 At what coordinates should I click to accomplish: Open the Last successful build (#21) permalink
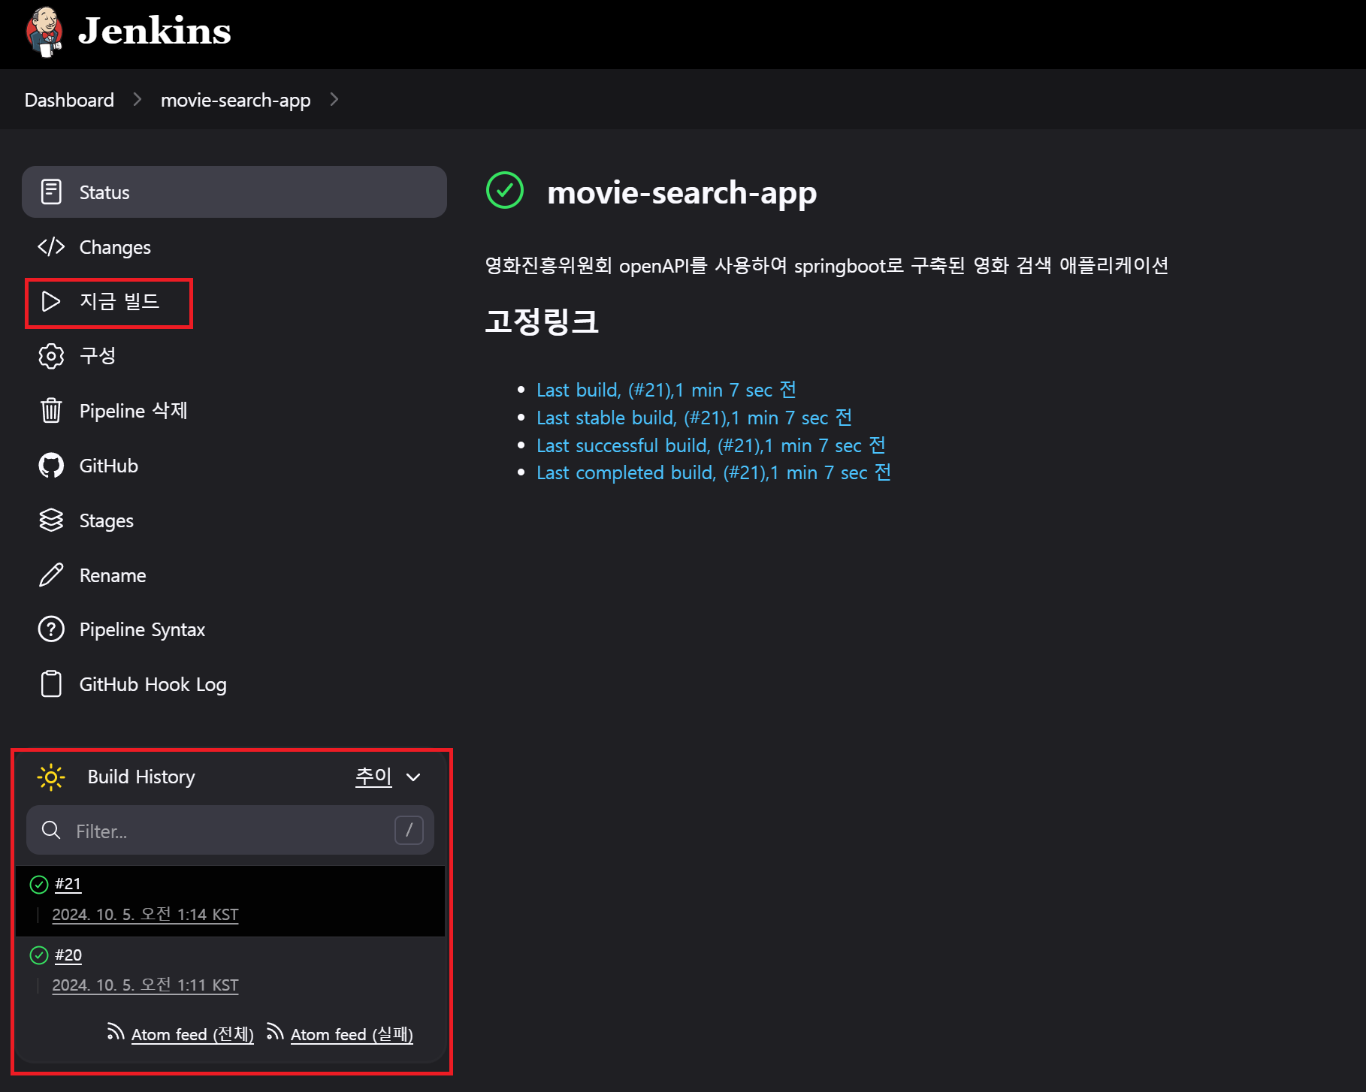click(x=711, y=445)
